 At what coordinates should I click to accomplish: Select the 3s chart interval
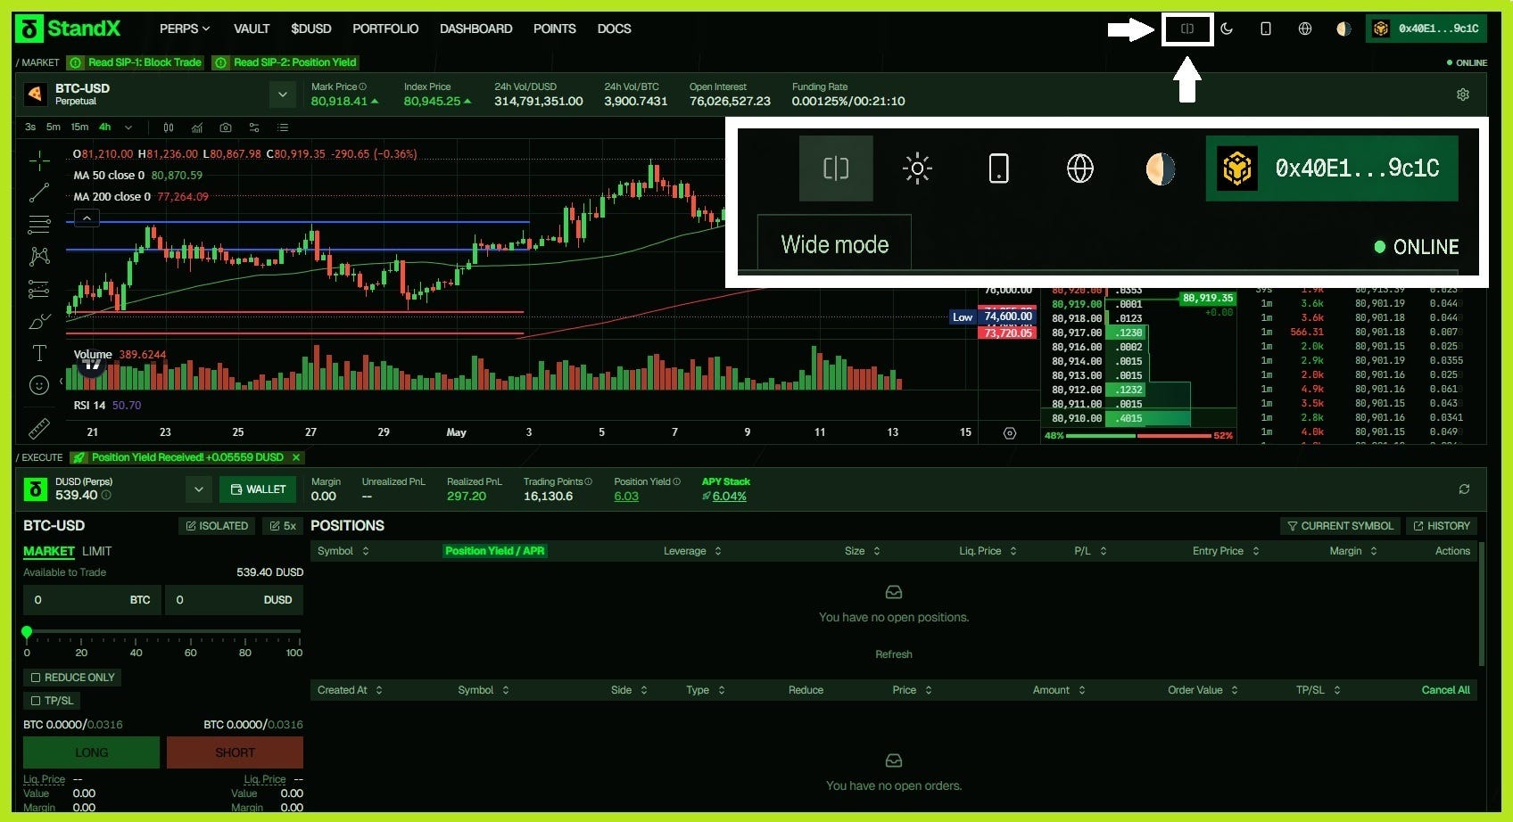30,127
